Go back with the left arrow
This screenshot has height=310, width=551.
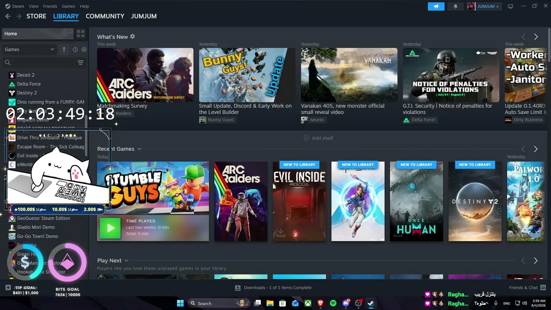(x=8, y=16)
